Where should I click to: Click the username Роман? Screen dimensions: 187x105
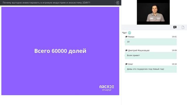131,37
